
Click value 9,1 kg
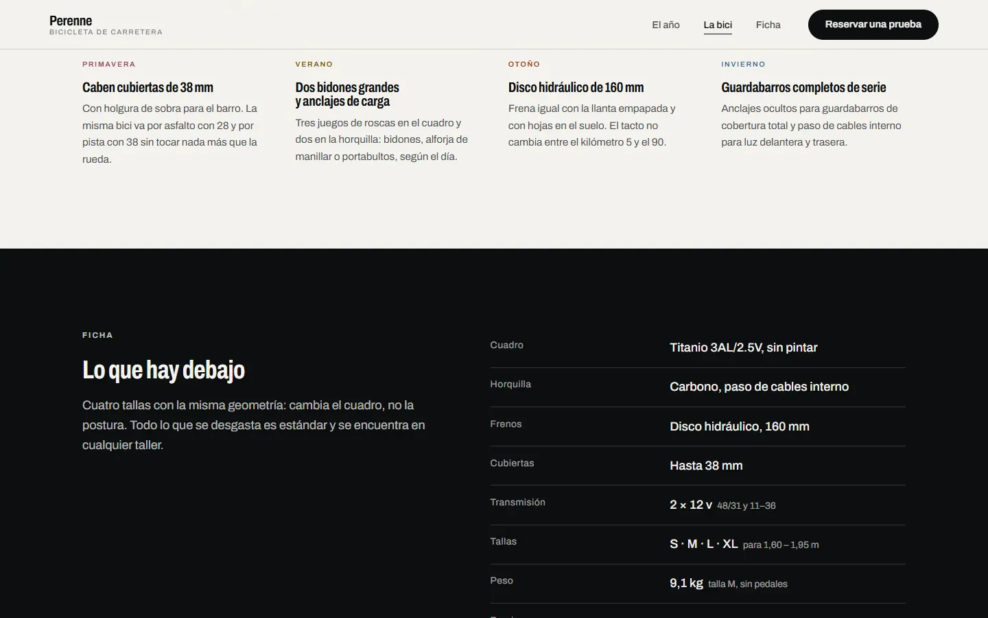(x=686, y=583)
